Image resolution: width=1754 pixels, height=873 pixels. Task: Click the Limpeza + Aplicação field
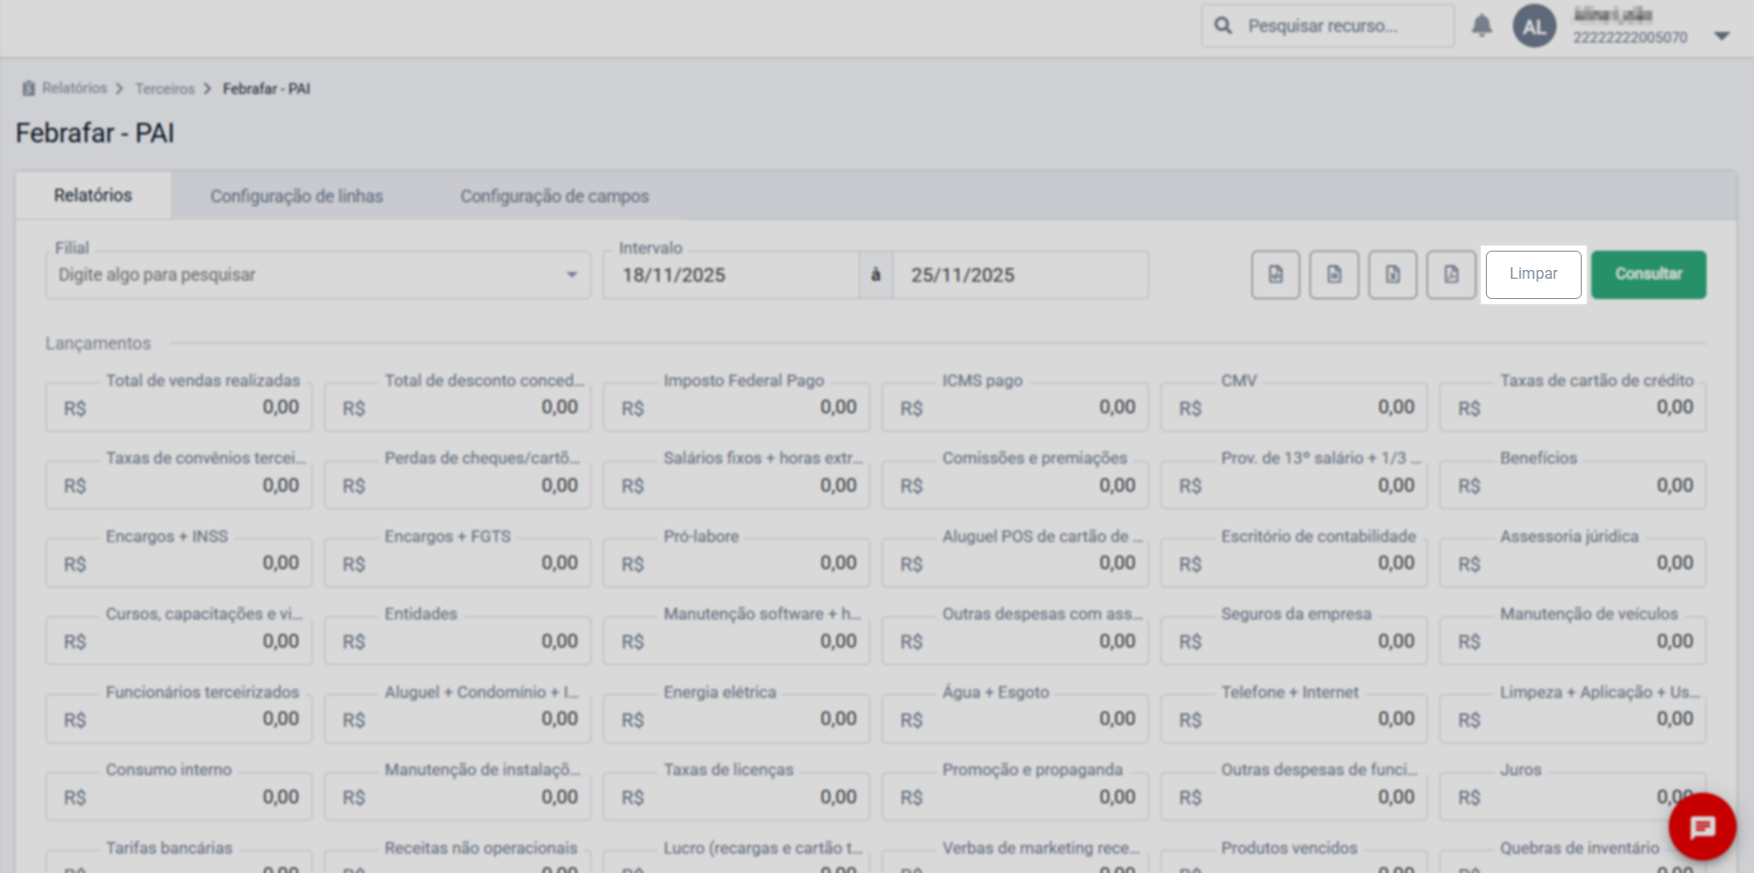[1573, 719]
